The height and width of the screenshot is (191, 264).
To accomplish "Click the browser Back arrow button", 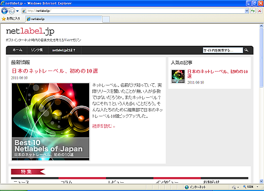I will tap(5, 11).
